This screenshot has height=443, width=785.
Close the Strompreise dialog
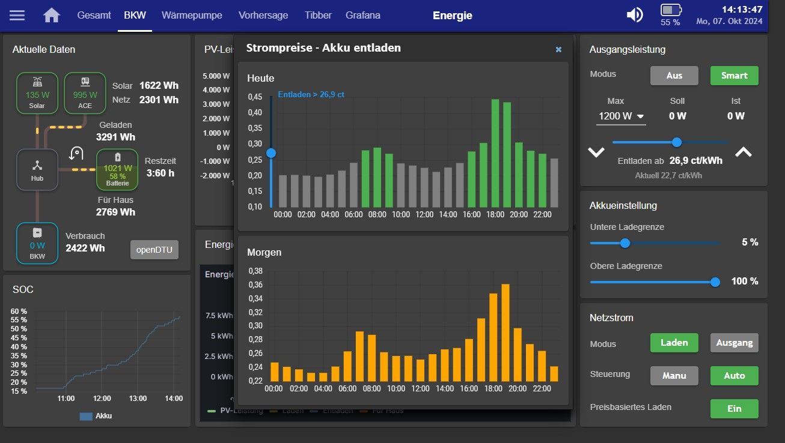tap(558, 49)
